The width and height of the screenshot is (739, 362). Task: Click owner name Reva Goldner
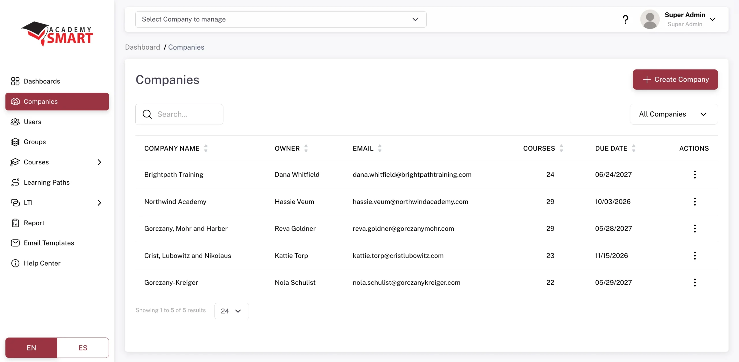295,228
